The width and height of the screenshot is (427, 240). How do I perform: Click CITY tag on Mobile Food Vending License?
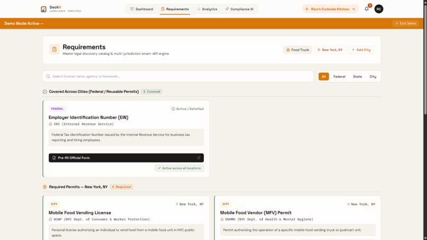pos(54,204)
